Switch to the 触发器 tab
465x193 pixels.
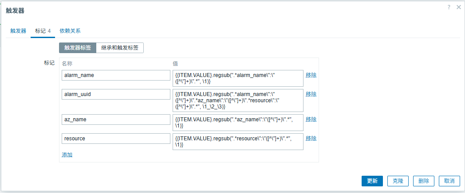click(18, 31)
